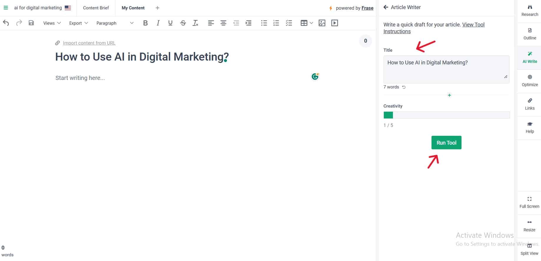Viewport: 541px width, 261px height.
Task: Clear text formatting
Action: point(195,23)
